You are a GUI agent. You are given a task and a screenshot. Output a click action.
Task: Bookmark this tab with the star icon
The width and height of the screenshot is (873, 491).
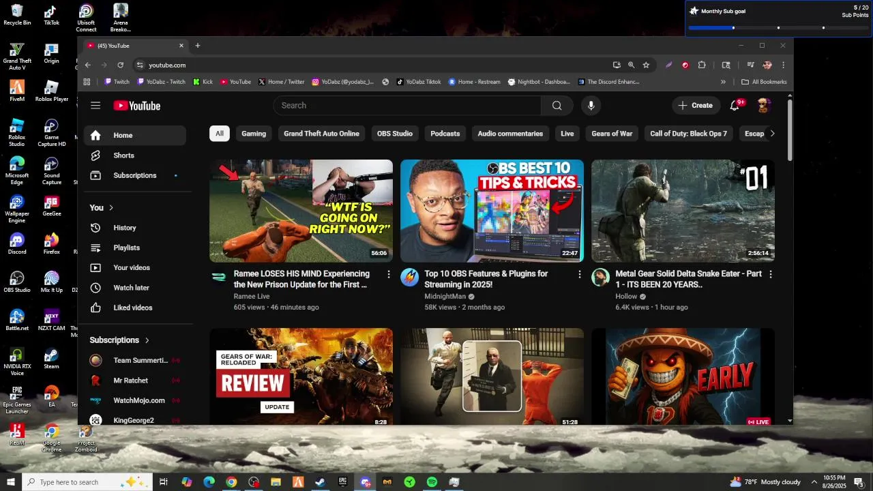click(646, 65)
